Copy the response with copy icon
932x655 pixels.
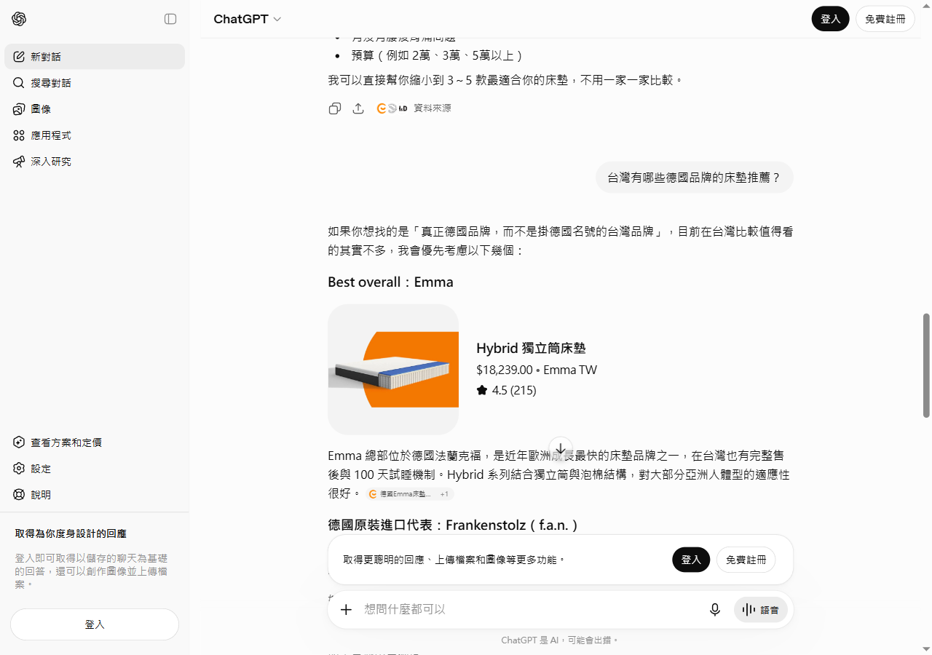[335, 108]
